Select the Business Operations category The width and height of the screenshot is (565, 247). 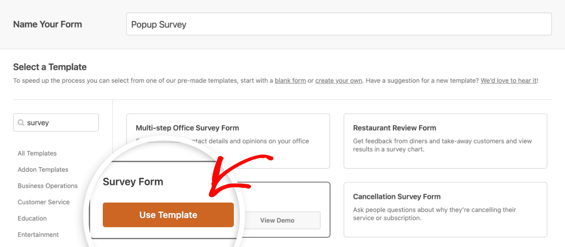tap(48, 186)
